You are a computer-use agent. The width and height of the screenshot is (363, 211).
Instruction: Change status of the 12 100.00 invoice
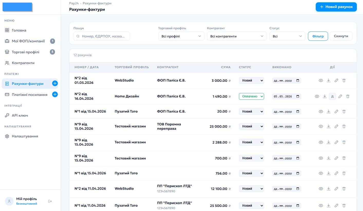[252, 189]
